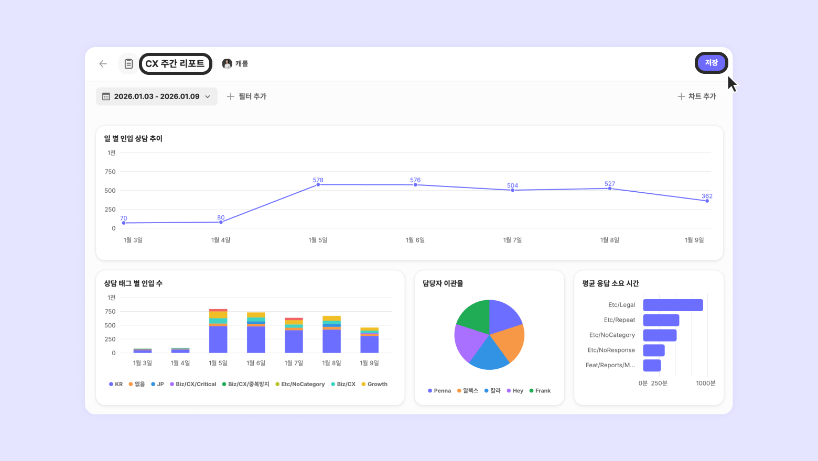Go back with the left arrow icon
818x461 pixels.
click(x=103, y=64)
